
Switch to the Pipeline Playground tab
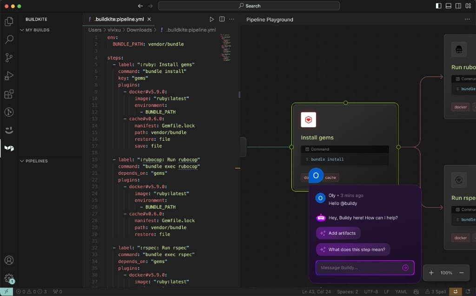click(270, 20)
